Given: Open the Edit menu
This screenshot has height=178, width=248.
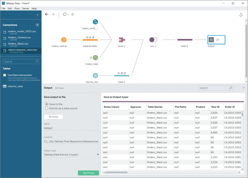Looking at the screenshot, I should [x=10, y=9].
